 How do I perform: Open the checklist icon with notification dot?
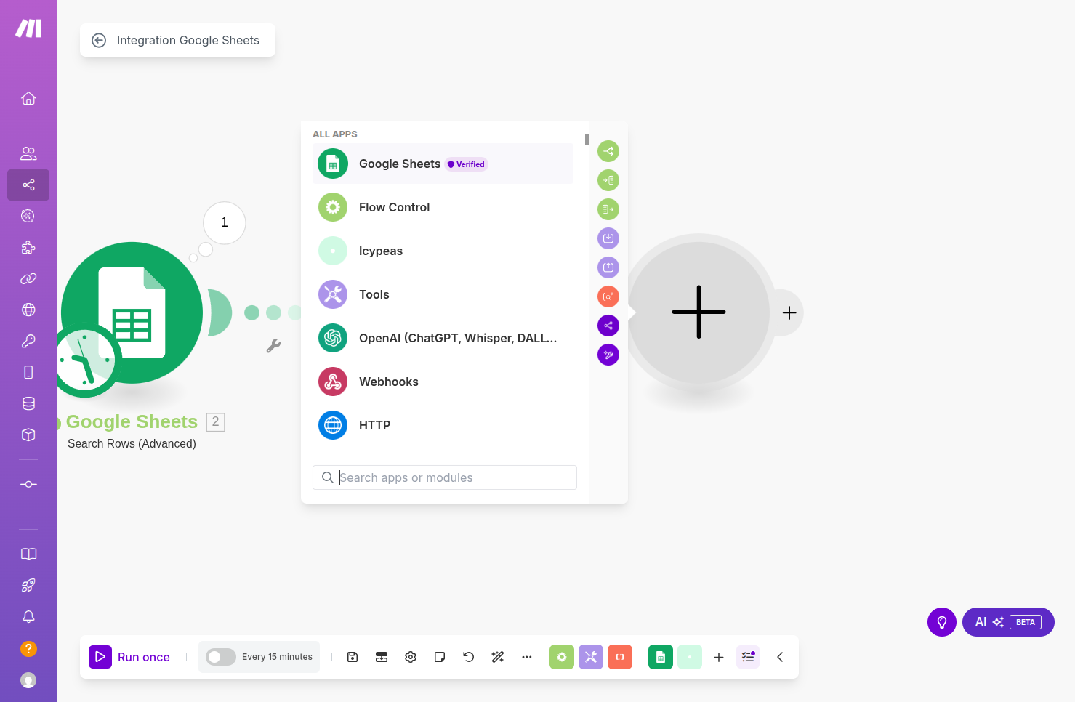(748, 657)
